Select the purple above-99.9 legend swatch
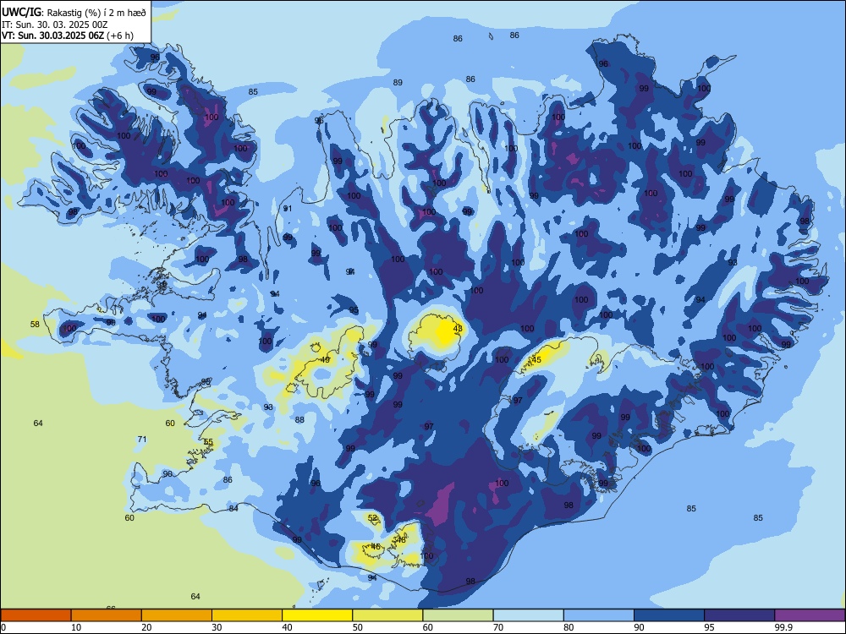The height and width of the screenshot is (634, 846). (810, 615)
